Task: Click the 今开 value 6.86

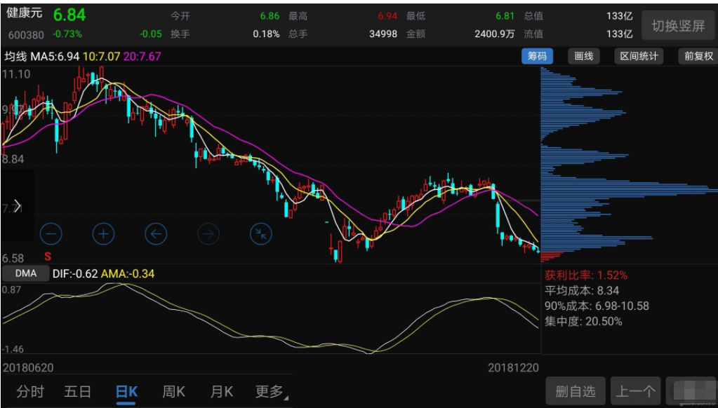Action: 270,16
